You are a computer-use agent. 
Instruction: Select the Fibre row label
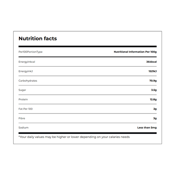click(x=22, y=118)
